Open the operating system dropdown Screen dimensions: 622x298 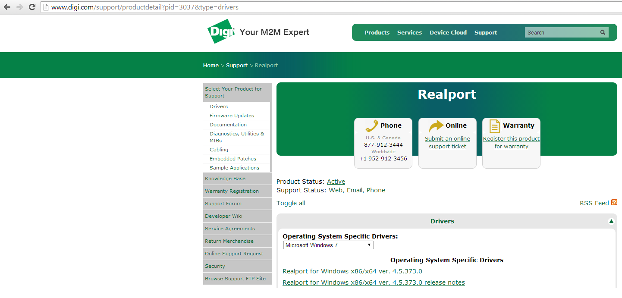click(x=328, y=245)
